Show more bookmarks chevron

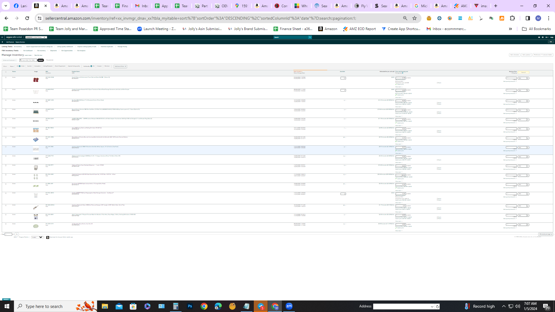(510, 29)
